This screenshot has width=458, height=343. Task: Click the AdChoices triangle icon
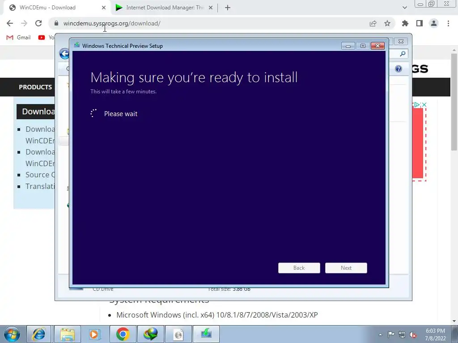[x=417, y=105]
